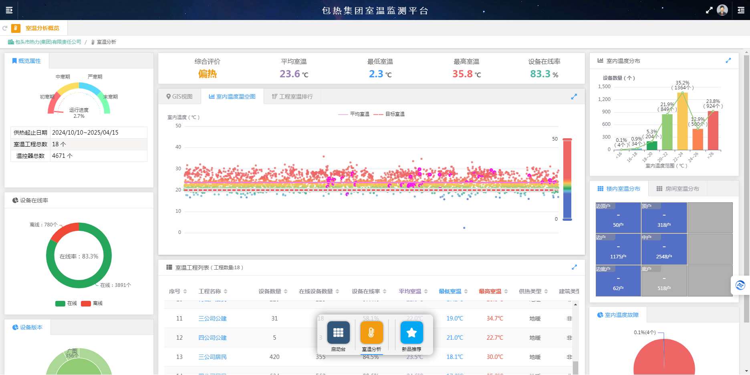Switch to the GIS视图 tab

coord(179,96)
